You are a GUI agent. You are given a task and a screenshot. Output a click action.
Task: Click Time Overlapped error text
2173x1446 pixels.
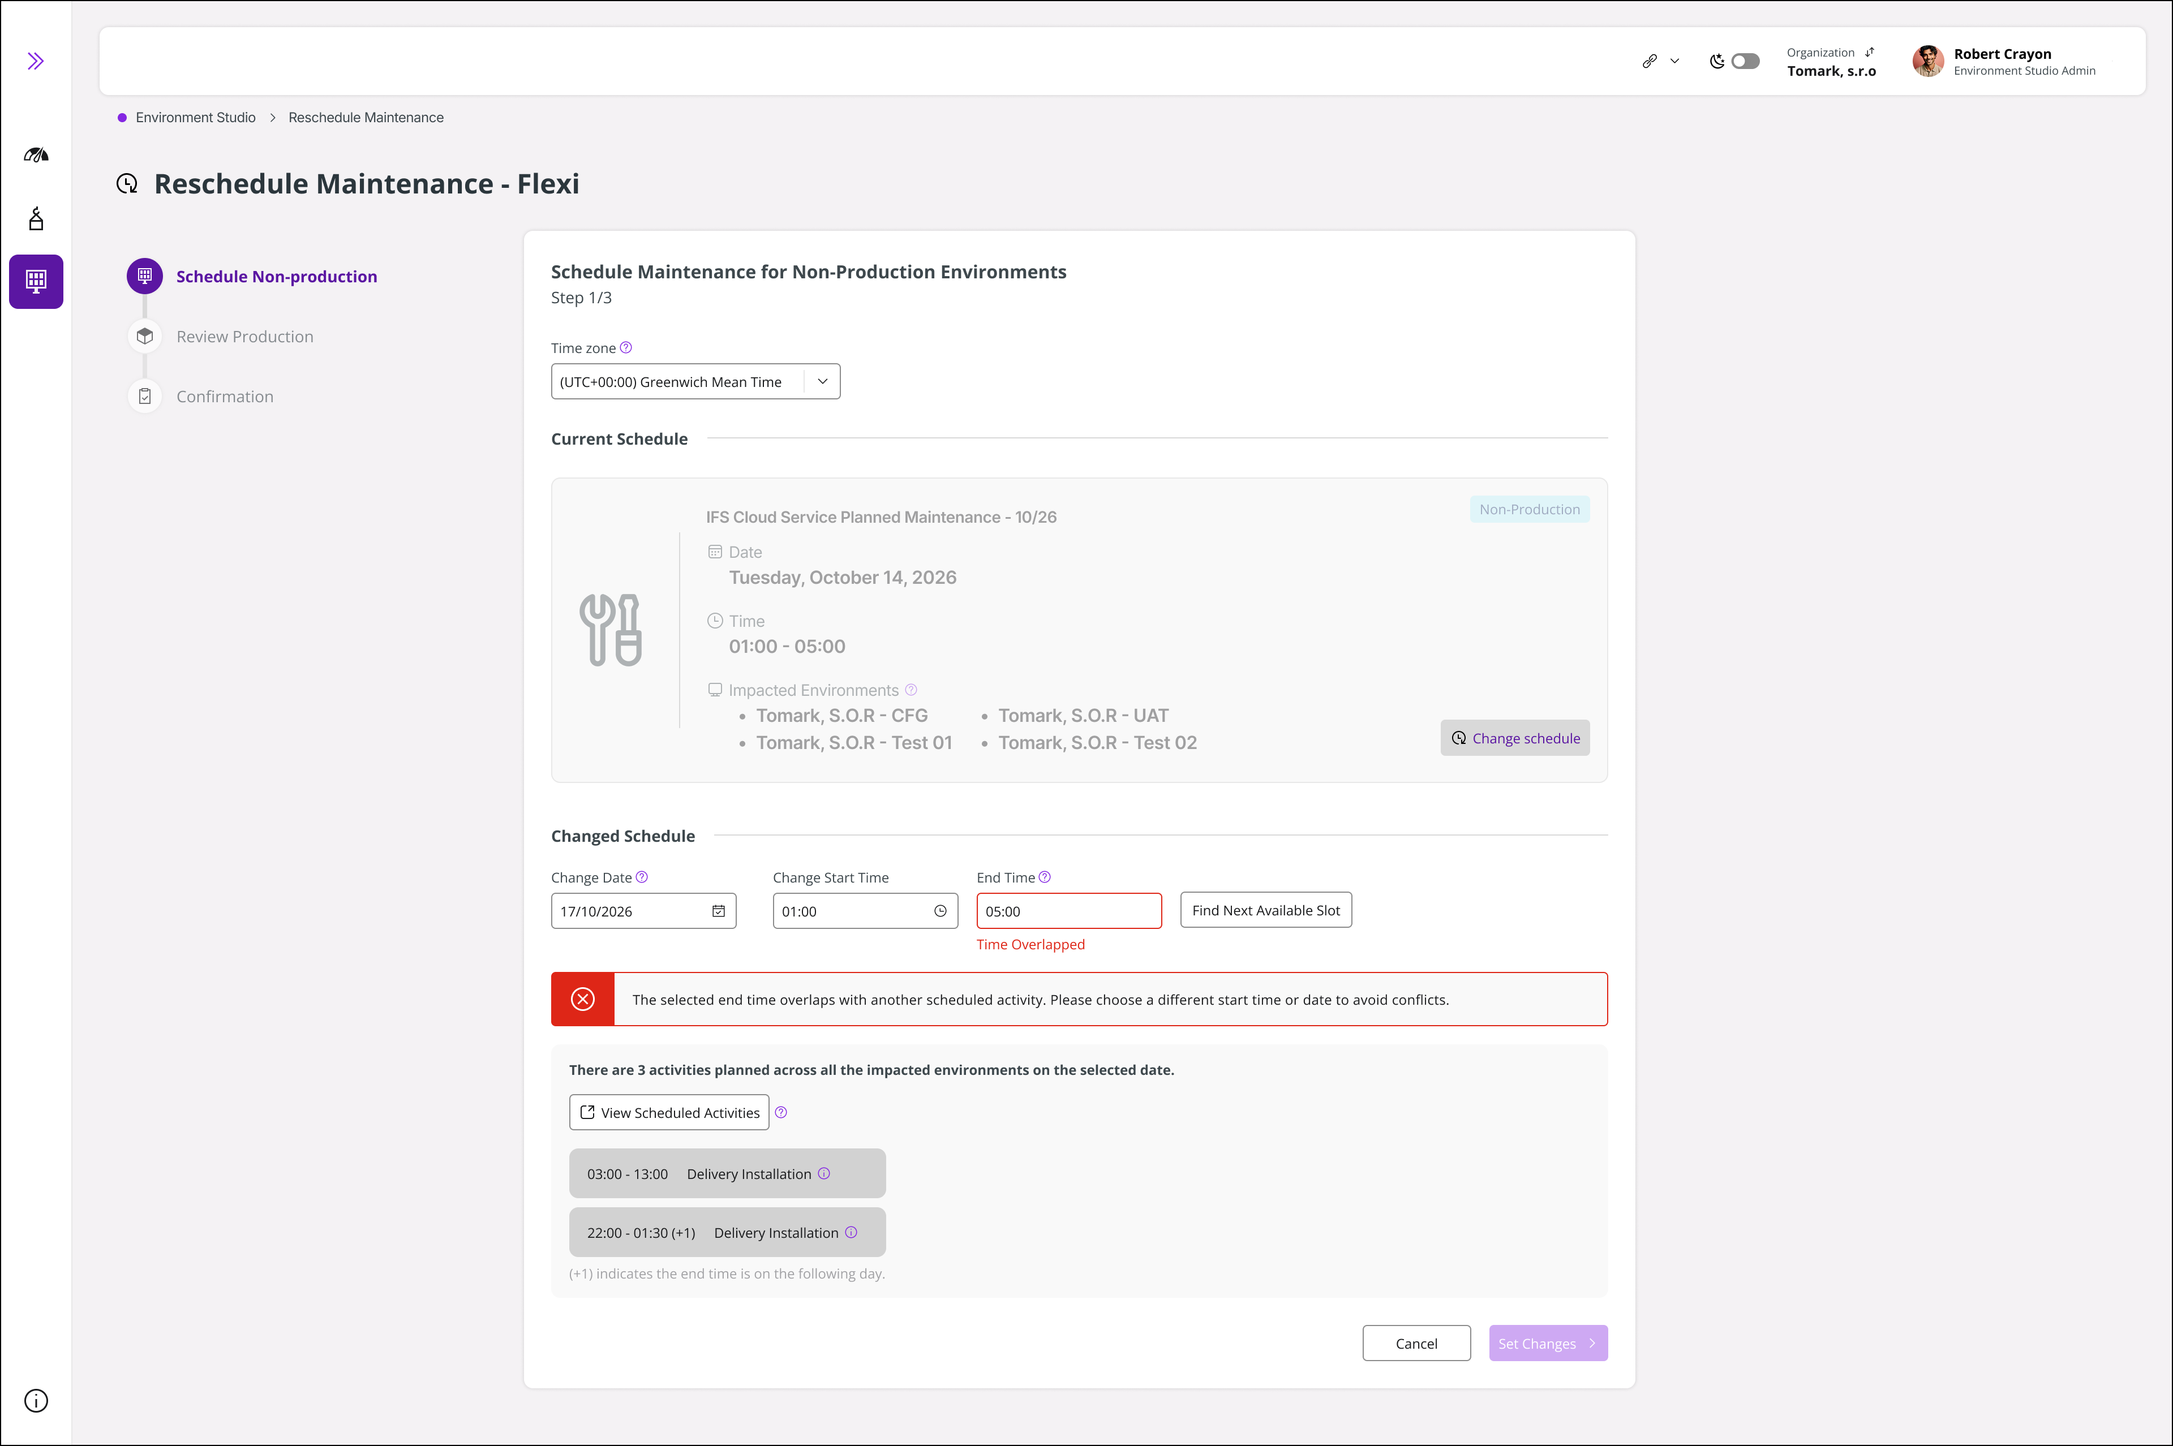pos(1031,944)
